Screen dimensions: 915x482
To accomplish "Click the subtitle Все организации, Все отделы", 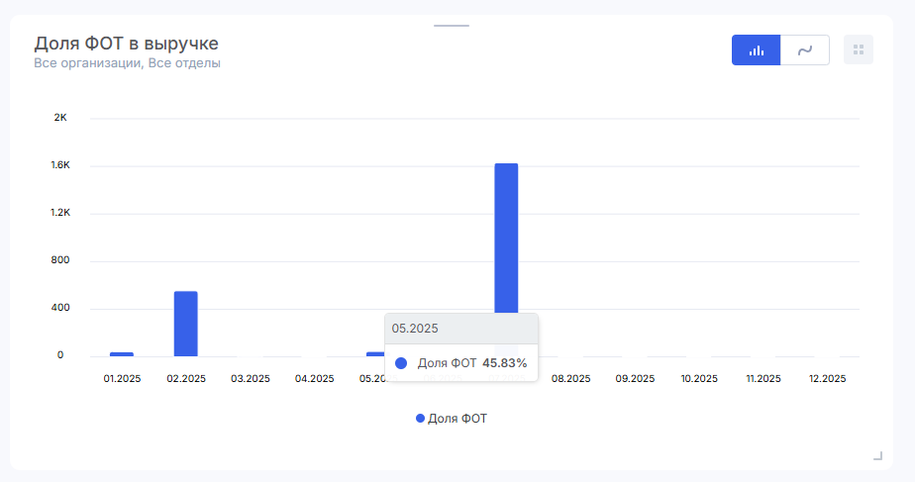I will (127, 63).
